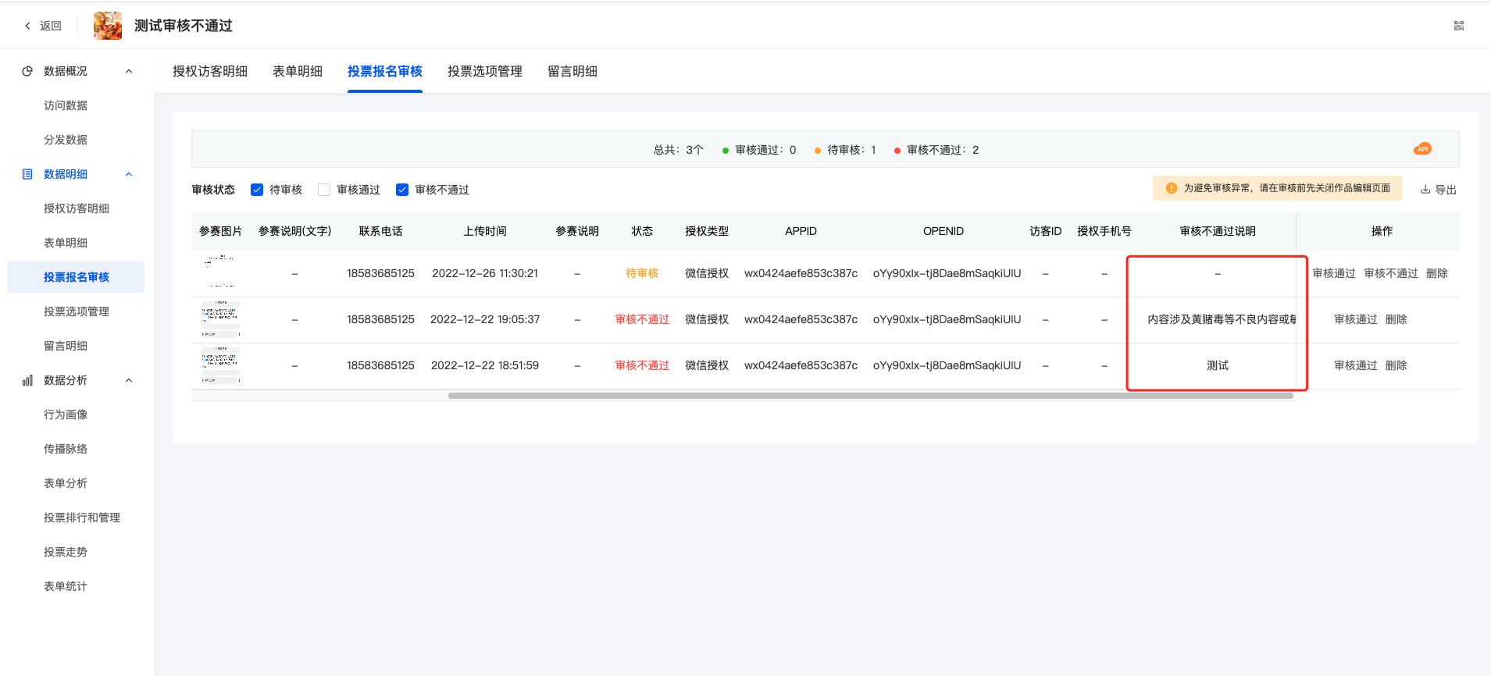Click the orange API cloud icon

(1422, 149)
